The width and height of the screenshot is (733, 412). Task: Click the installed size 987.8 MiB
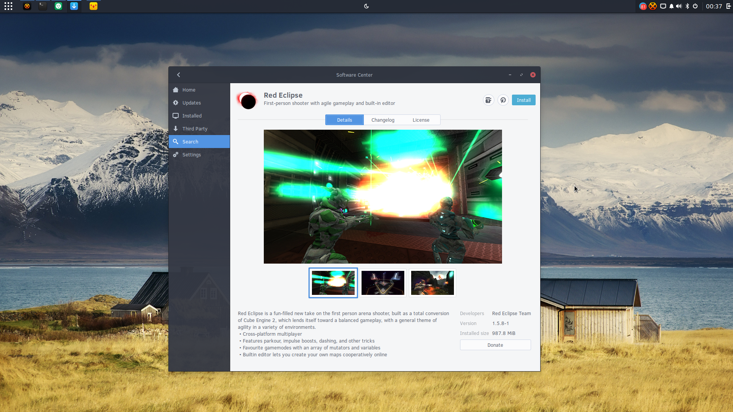tap(504, 333)
